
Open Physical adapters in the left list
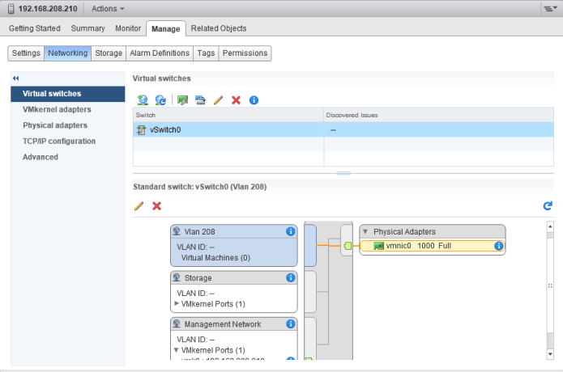tap(55, 125)
